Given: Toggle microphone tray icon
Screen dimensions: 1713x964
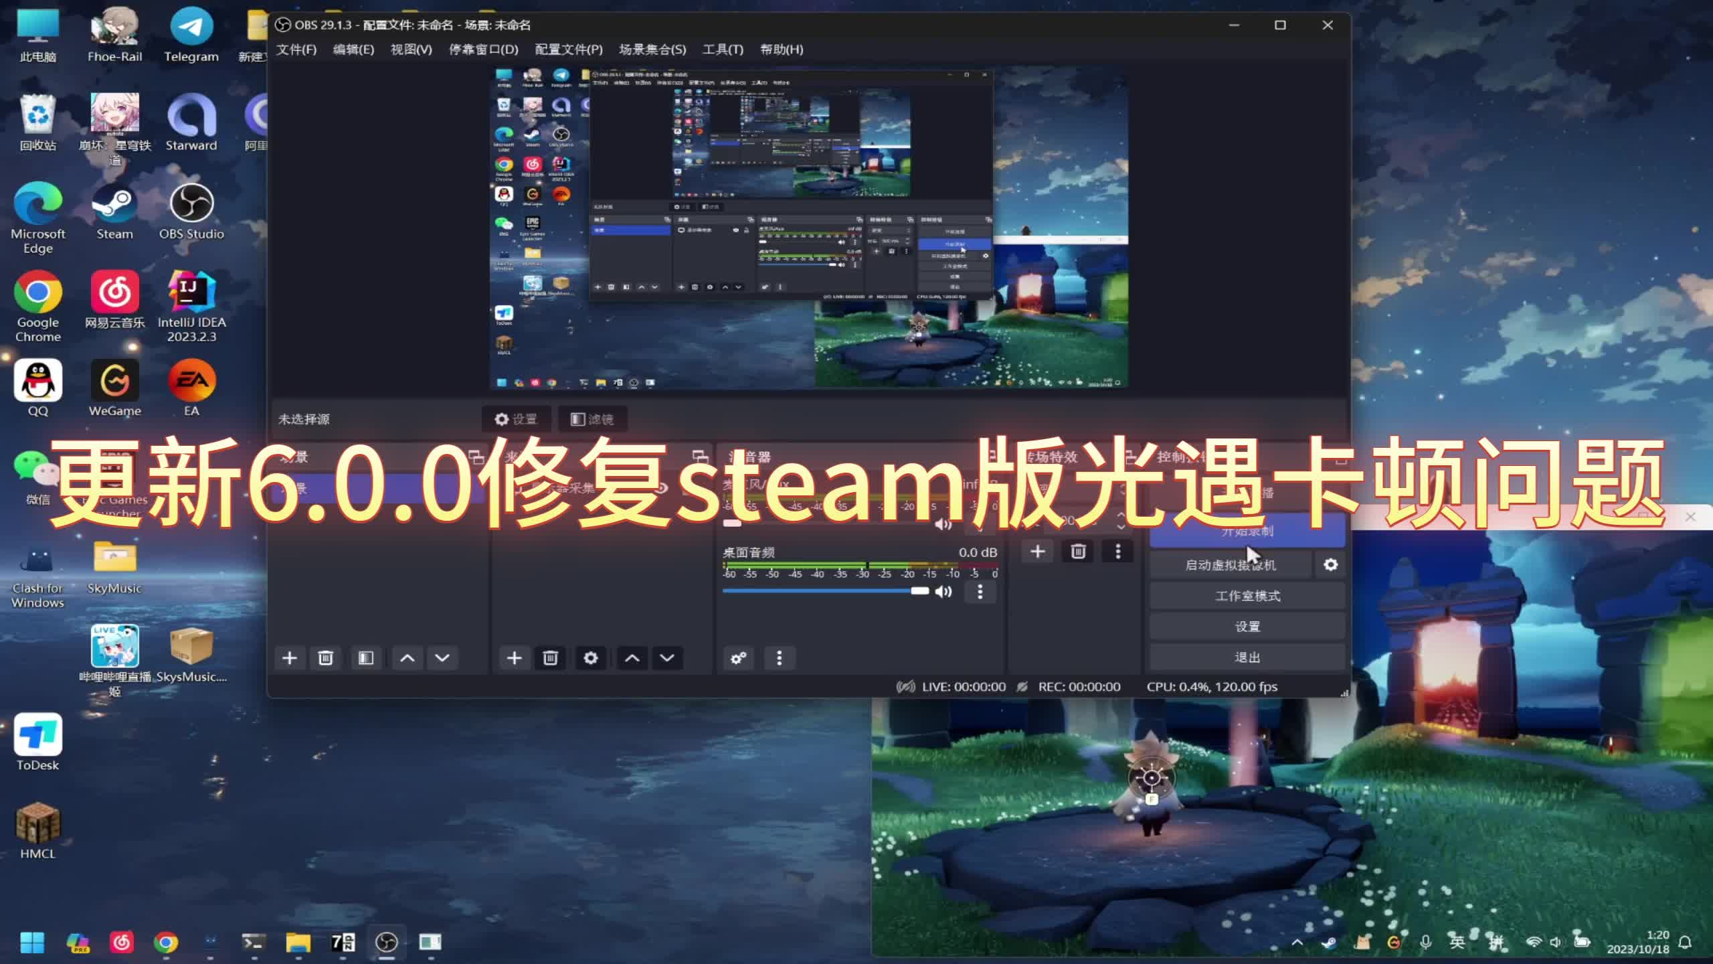Looking at the screenshot, I should point(1426,943).
